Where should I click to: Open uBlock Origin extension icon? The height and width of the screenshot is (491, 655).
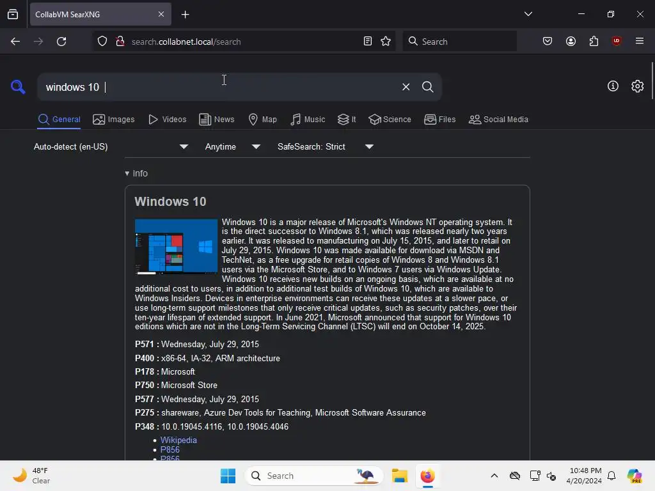coord(617,42)
